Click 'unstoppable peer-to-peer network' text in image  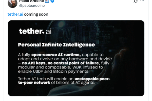coord(64,81)
